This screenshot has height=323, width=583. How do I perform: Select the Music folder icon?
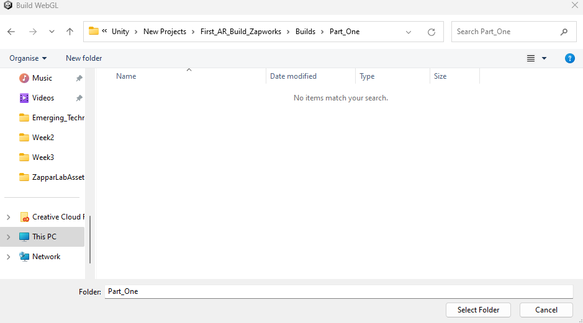tap(24, 78)
